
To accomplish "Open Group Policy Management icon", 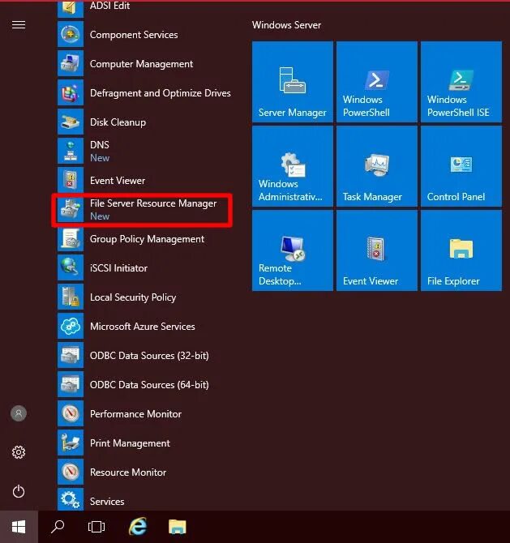I will click(x=71, y=238).
